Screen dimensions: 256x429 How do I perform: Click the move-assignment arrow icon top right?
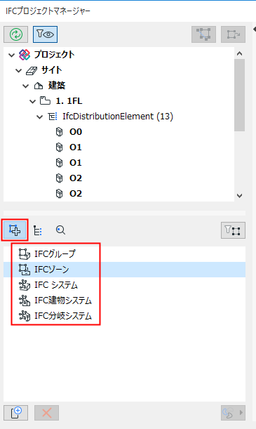point(233,34)
